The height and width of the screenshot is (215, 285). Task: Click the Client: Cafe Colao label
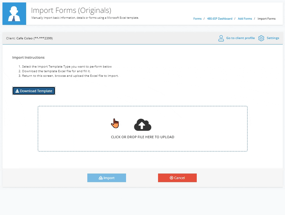30,38
